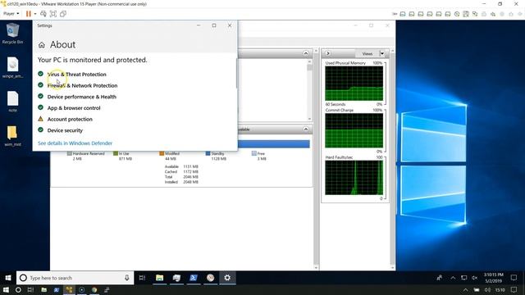Open the guest clock showing 3:10:15 PM

(493, 278)
